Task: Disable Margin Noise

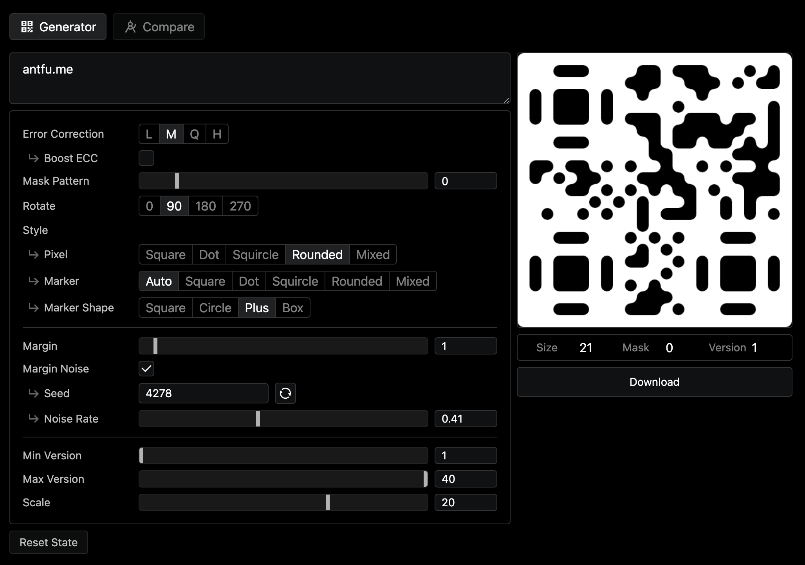Action: pos(146,369)
